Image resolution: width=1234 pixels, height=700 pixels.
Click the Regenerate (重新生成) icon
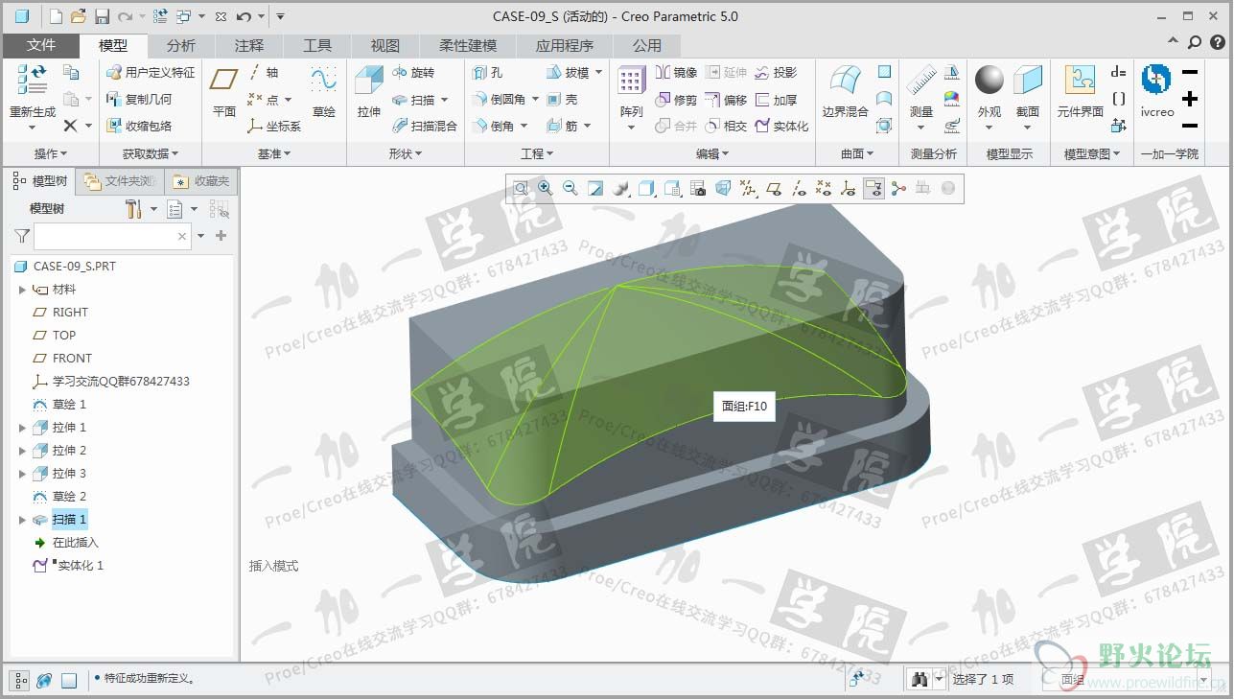click(x=32, y=80)
